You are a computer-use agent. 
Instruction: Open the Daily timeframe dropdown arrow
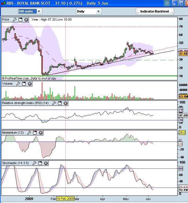pyautogui.click(x=98, y=11)
